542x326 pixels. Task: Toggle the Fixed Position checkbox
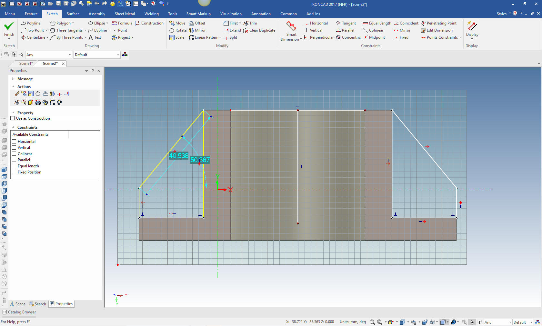(x=14, y=172)
